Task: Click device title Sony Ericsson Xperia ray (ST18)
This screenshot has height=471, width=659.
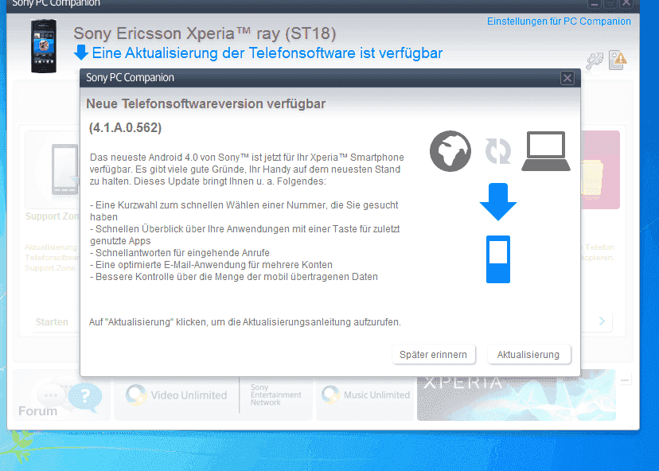Action: point(205,33)
